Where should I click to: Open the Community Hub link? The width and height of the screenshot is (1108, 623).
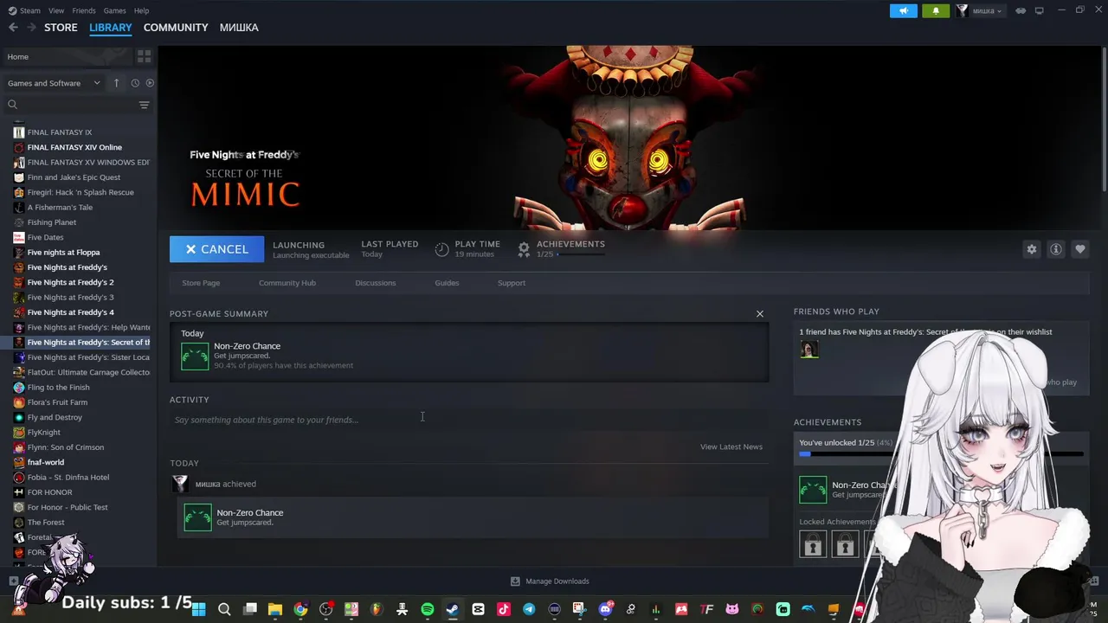tap(287, 283)
